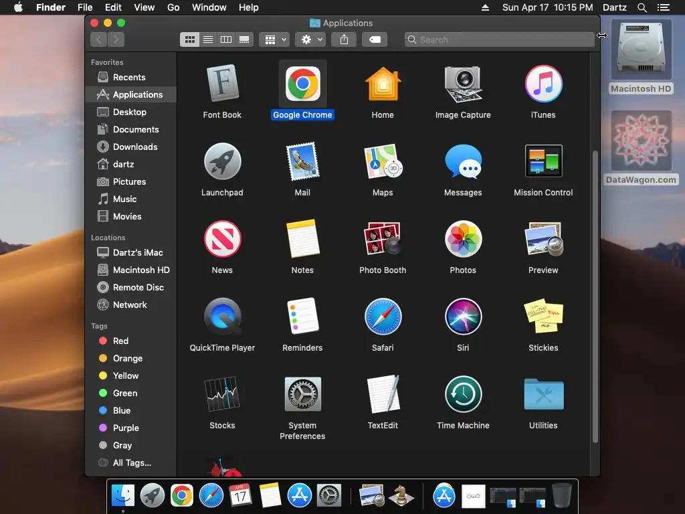Open the Siri app icon
The width and height of the screenshot is (685, 514).
pos(463,317)
